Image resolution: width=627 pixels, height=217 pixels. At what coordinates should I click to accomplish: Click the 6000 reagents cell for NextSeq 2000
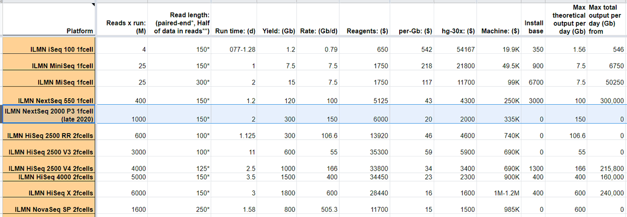point(365,114)
